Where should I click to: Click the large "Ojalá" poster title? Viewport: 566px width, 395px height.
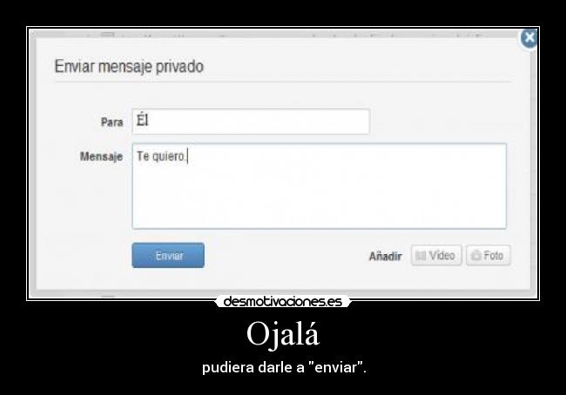click(x=283, y=334)
